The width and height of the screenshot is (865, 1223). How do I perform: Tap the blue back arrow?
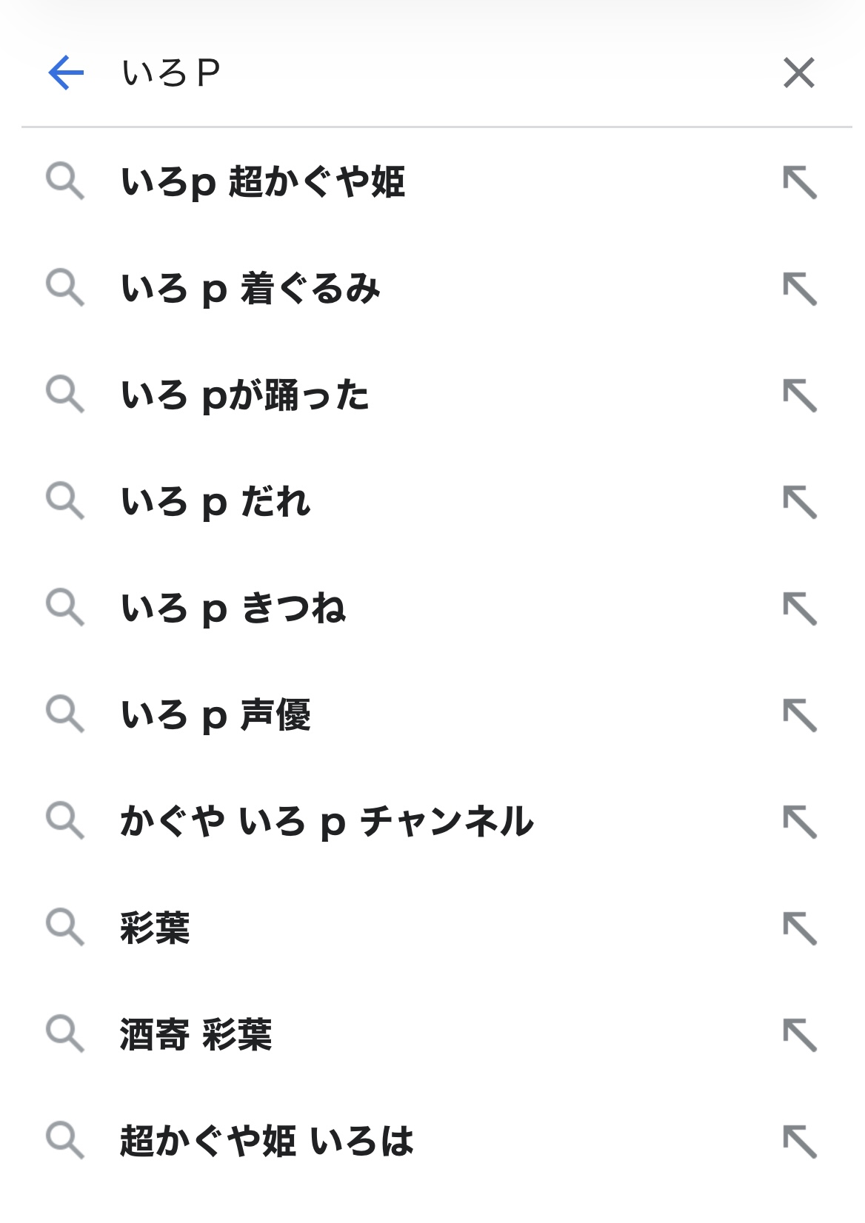[66, 73]
